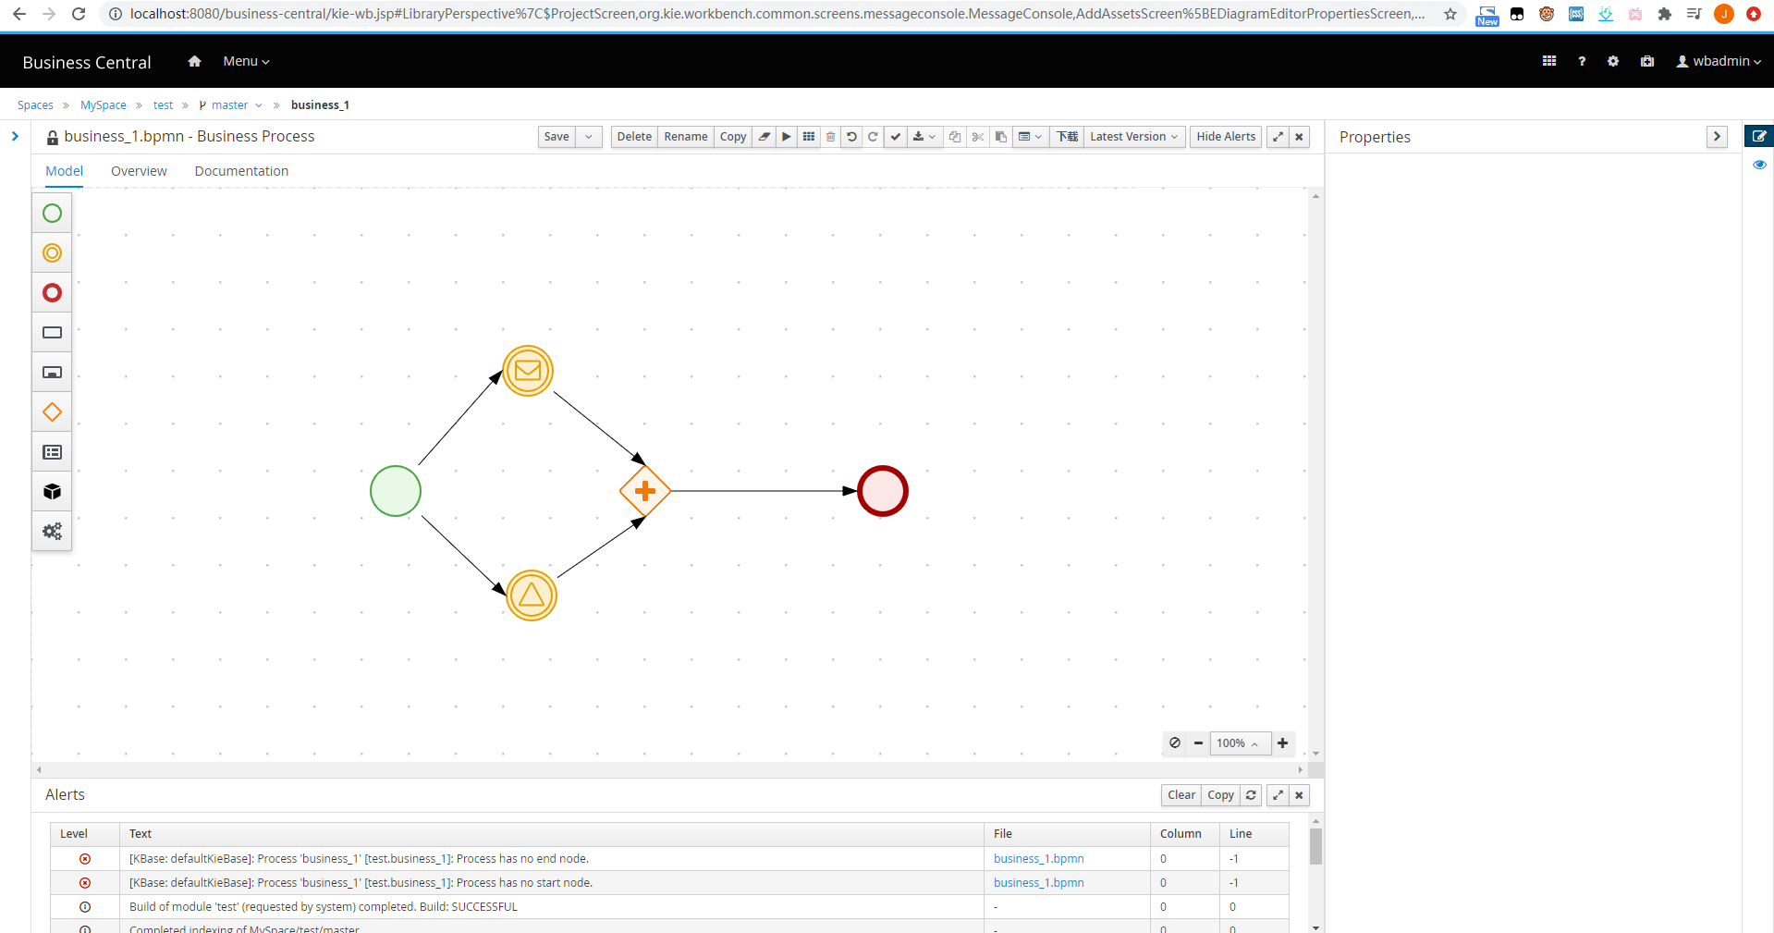1774x933 pixels.
Task: Open the export download dropdown
Action: (924, 137)
